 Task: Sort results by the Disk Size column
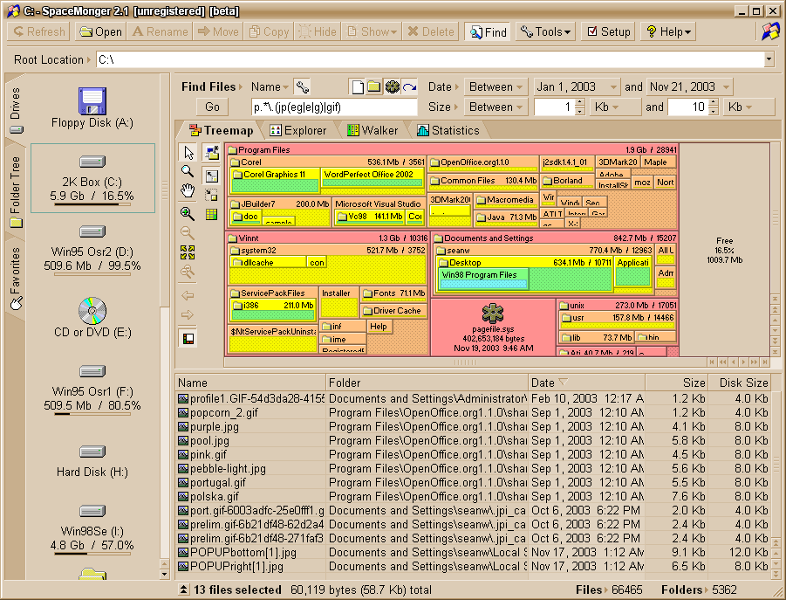pos(740,383)
